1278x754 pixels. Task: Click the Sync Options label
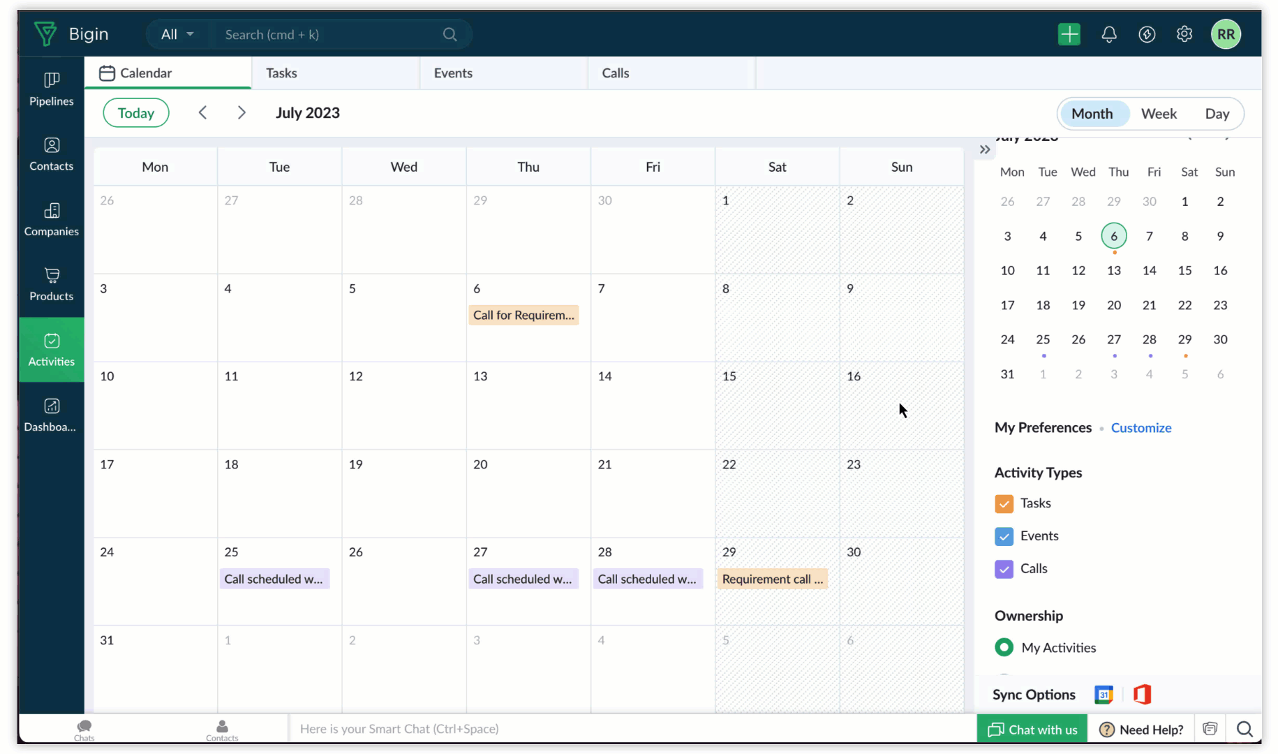coord(1034,695)
